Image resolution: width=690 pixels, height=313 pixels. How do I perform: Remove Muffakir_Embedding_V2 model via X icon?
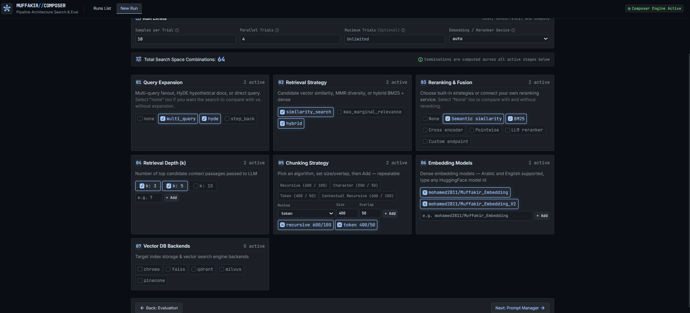(x=425, y=204)
